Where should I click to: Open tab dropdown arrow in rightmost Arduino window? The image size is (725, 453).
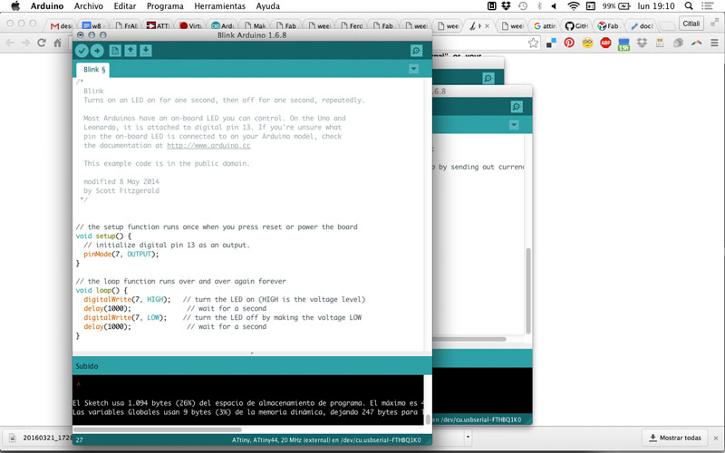coord(514,125)
